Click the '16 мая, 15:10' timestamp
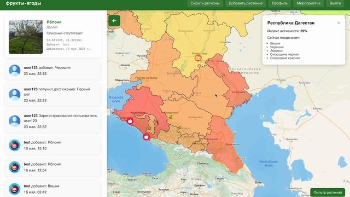 pyautogui.click(x=35, y=148)
